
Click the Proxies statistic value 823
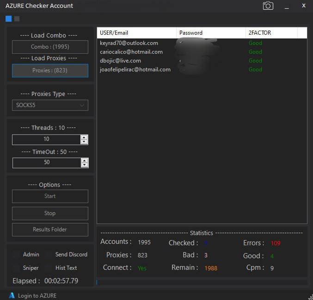point(142,255)
